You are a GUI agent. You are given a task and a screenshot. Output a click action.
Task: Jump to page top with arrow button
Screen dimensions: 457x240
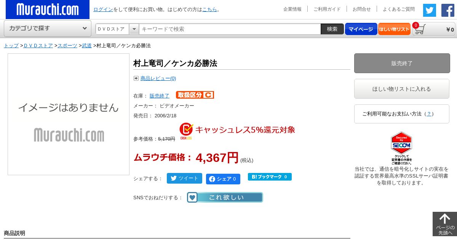click(x=445, y=224)
